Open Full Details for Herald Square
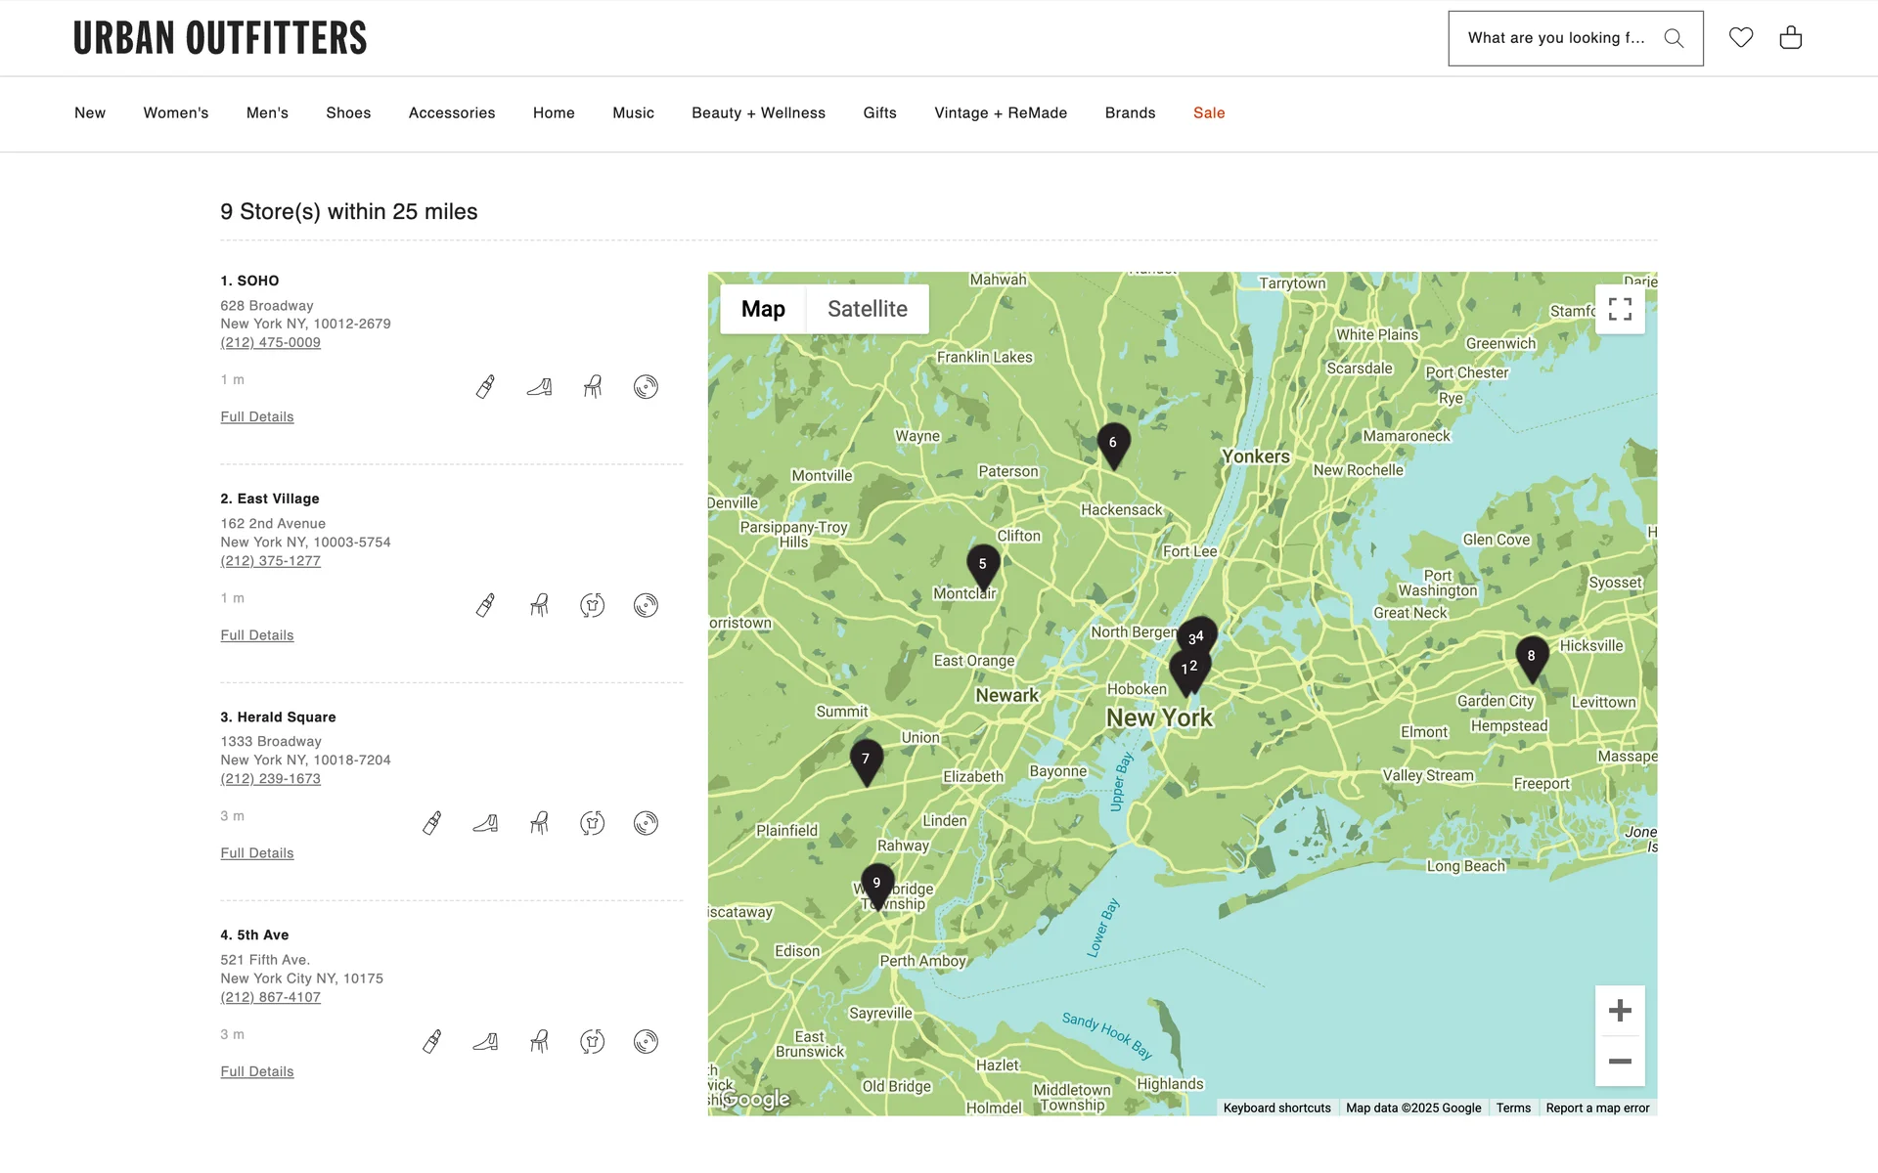Screen dimensions: 1878x1173 (257, 853)
